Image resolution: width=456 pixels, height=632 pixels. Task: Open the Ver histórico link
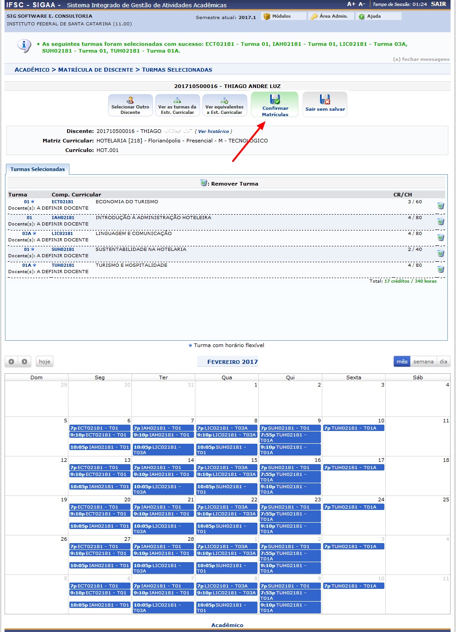point(213,132)
